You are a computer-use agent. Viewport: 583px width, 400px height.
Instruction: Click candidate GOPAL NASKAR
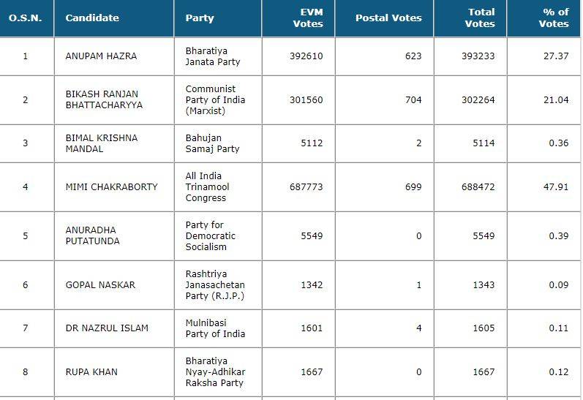pyautogui.click(x=100, y=285)
